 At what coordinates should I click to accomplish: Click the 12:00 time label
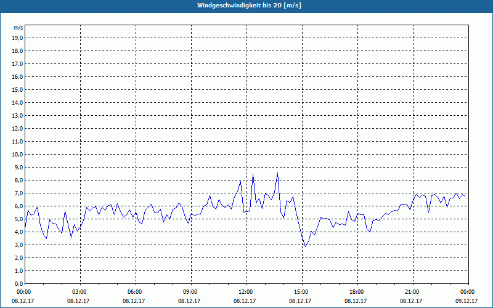[246, 292]
